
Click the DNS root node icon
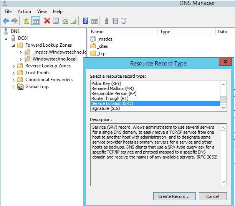click(x=6, y=31)
